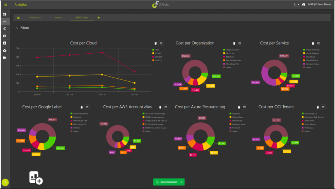Open the euro costs sidebar icon
Viewport: 335px width, 189px height.
5,29
